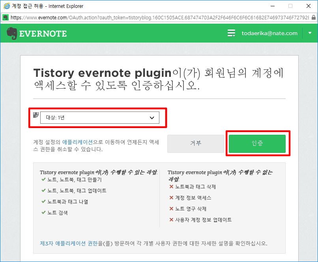Click the '노트, 노트북, 태그 만들기' permission text

click(75, 180)
